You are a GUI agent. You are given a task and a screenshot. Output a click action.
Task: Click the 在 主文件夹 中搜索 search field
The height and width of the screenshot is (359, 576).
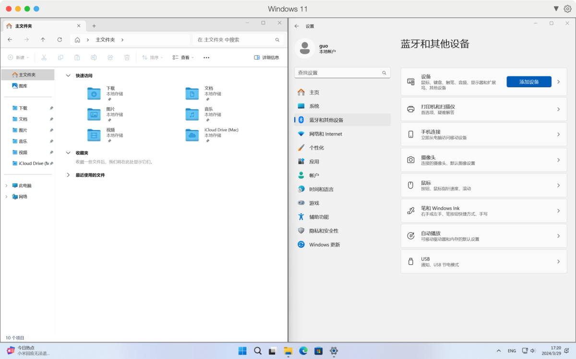tap(238, 40)
